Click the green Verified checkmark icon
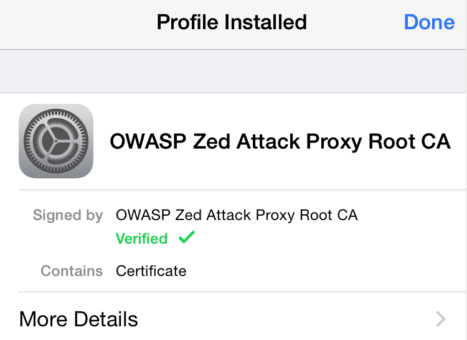The height and width of the screenshot is (340, 467). [x=187, y=238]
